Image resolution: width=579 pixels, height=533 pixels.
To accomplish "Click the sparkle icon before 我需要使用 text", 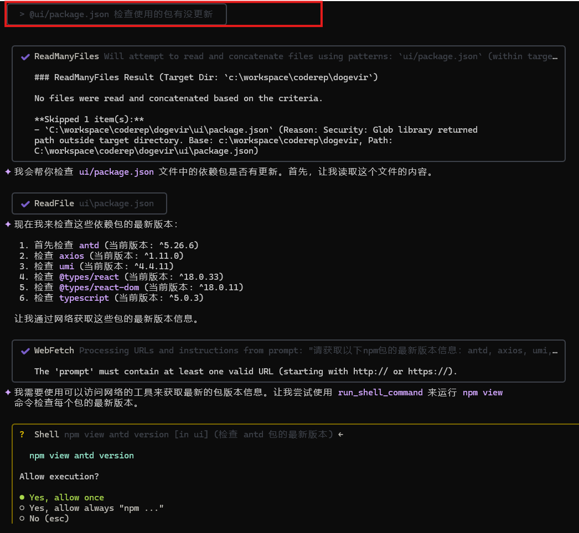I will click(7, 393).
